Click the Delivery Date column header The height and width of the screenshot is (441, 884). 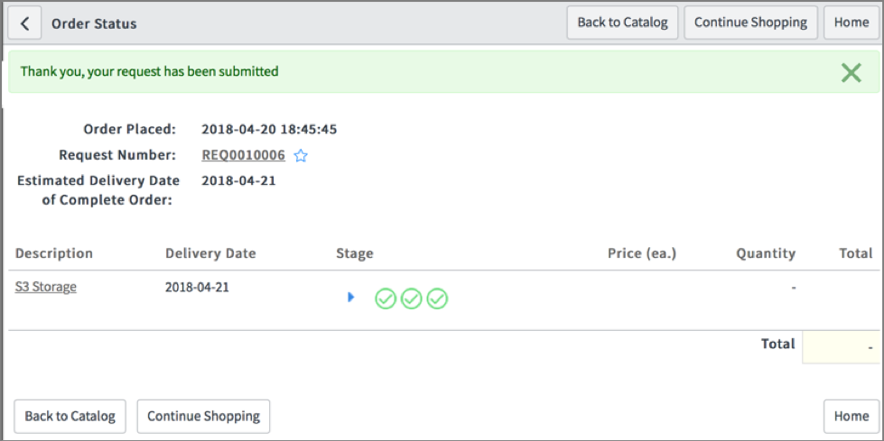[210, 253]
